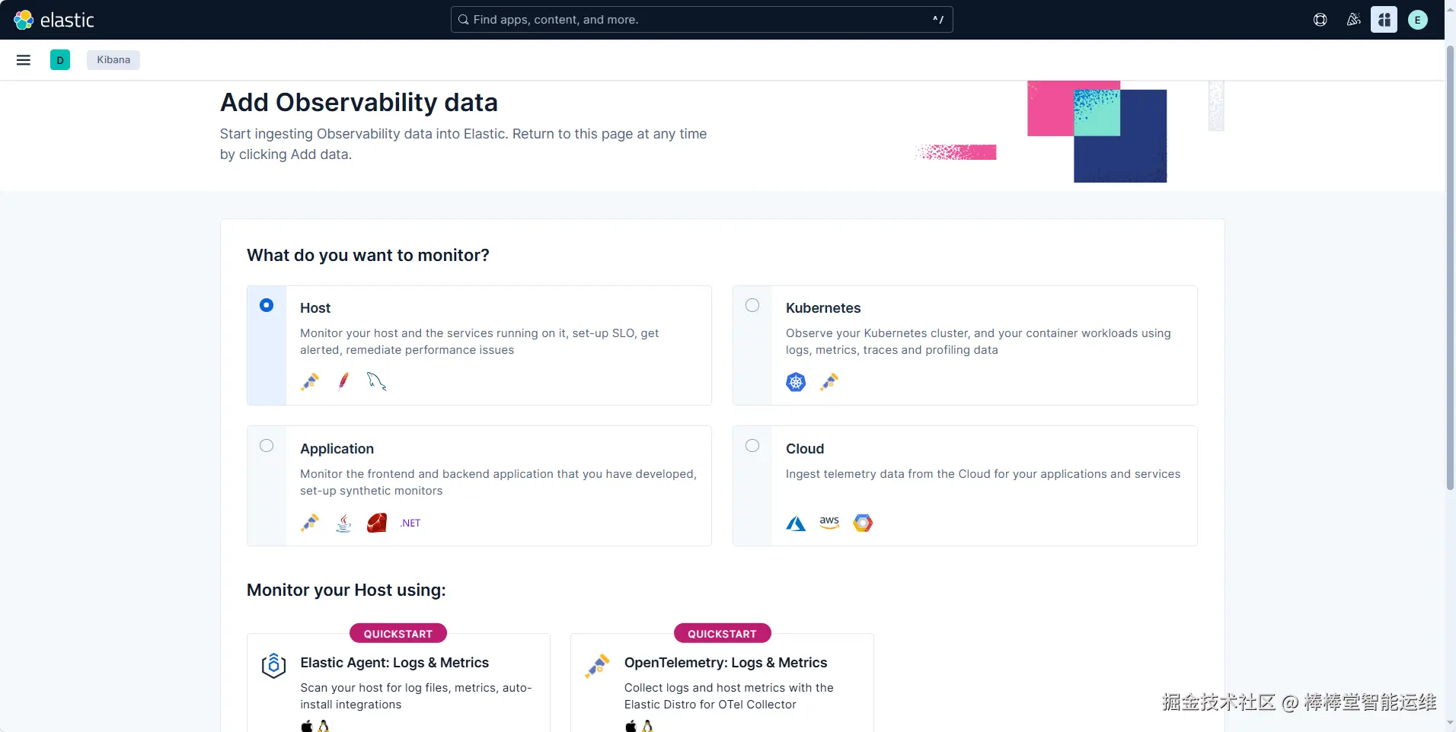Image resolution: width=1456 pixels, height=732 pixels.
Task: Click the OpenTelemetry icon in the Kubernetes card
Action: click(x=829, y=381)
